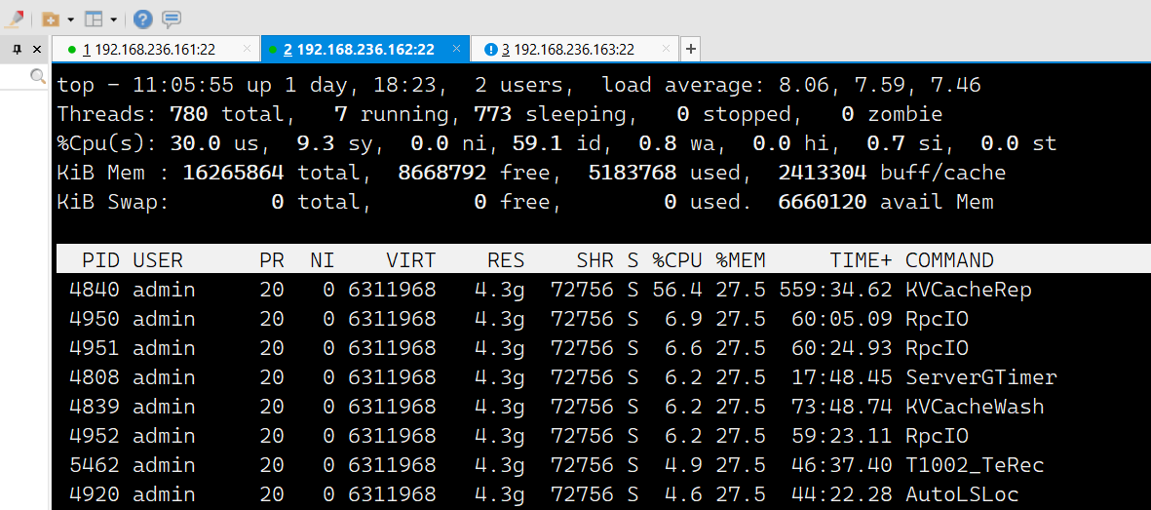Click the COMMAND column header
The width and height of the screenshot is (1151, 510).
pos(949,260)
